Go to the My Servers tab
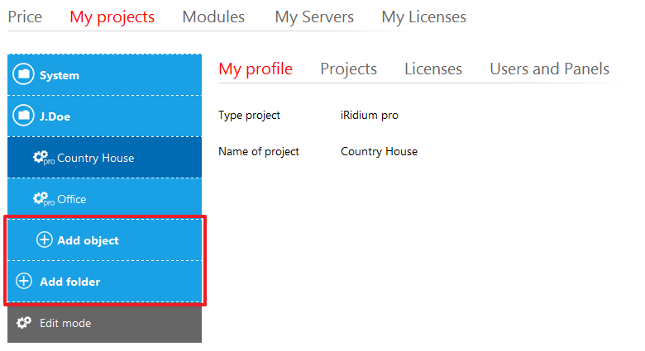The height and width of the screenshot is (351, 645). [314, 17]
